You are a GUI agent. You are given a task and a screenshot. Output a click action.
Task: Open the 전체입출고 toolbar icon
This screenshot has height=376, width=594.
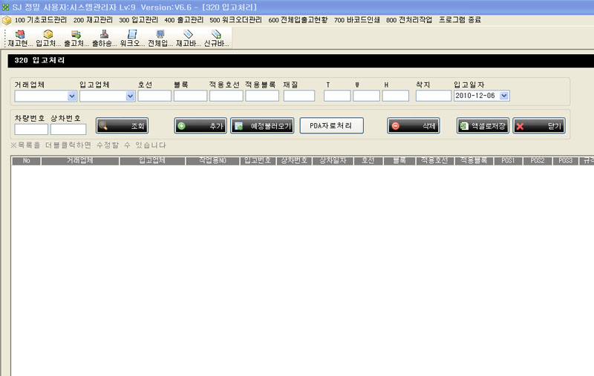click(x=160, y=39)
